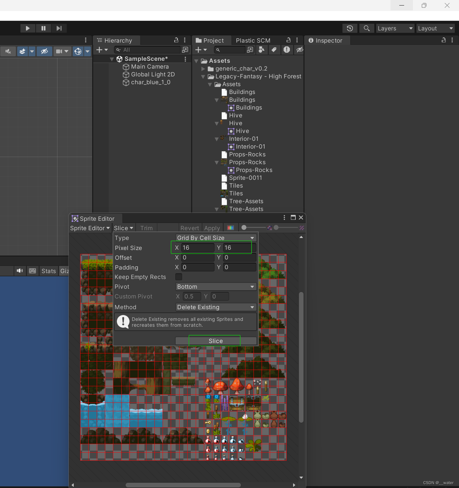Toggle scene visibility hidden-objects icon

pyautogui.click(x=44, y=51)
